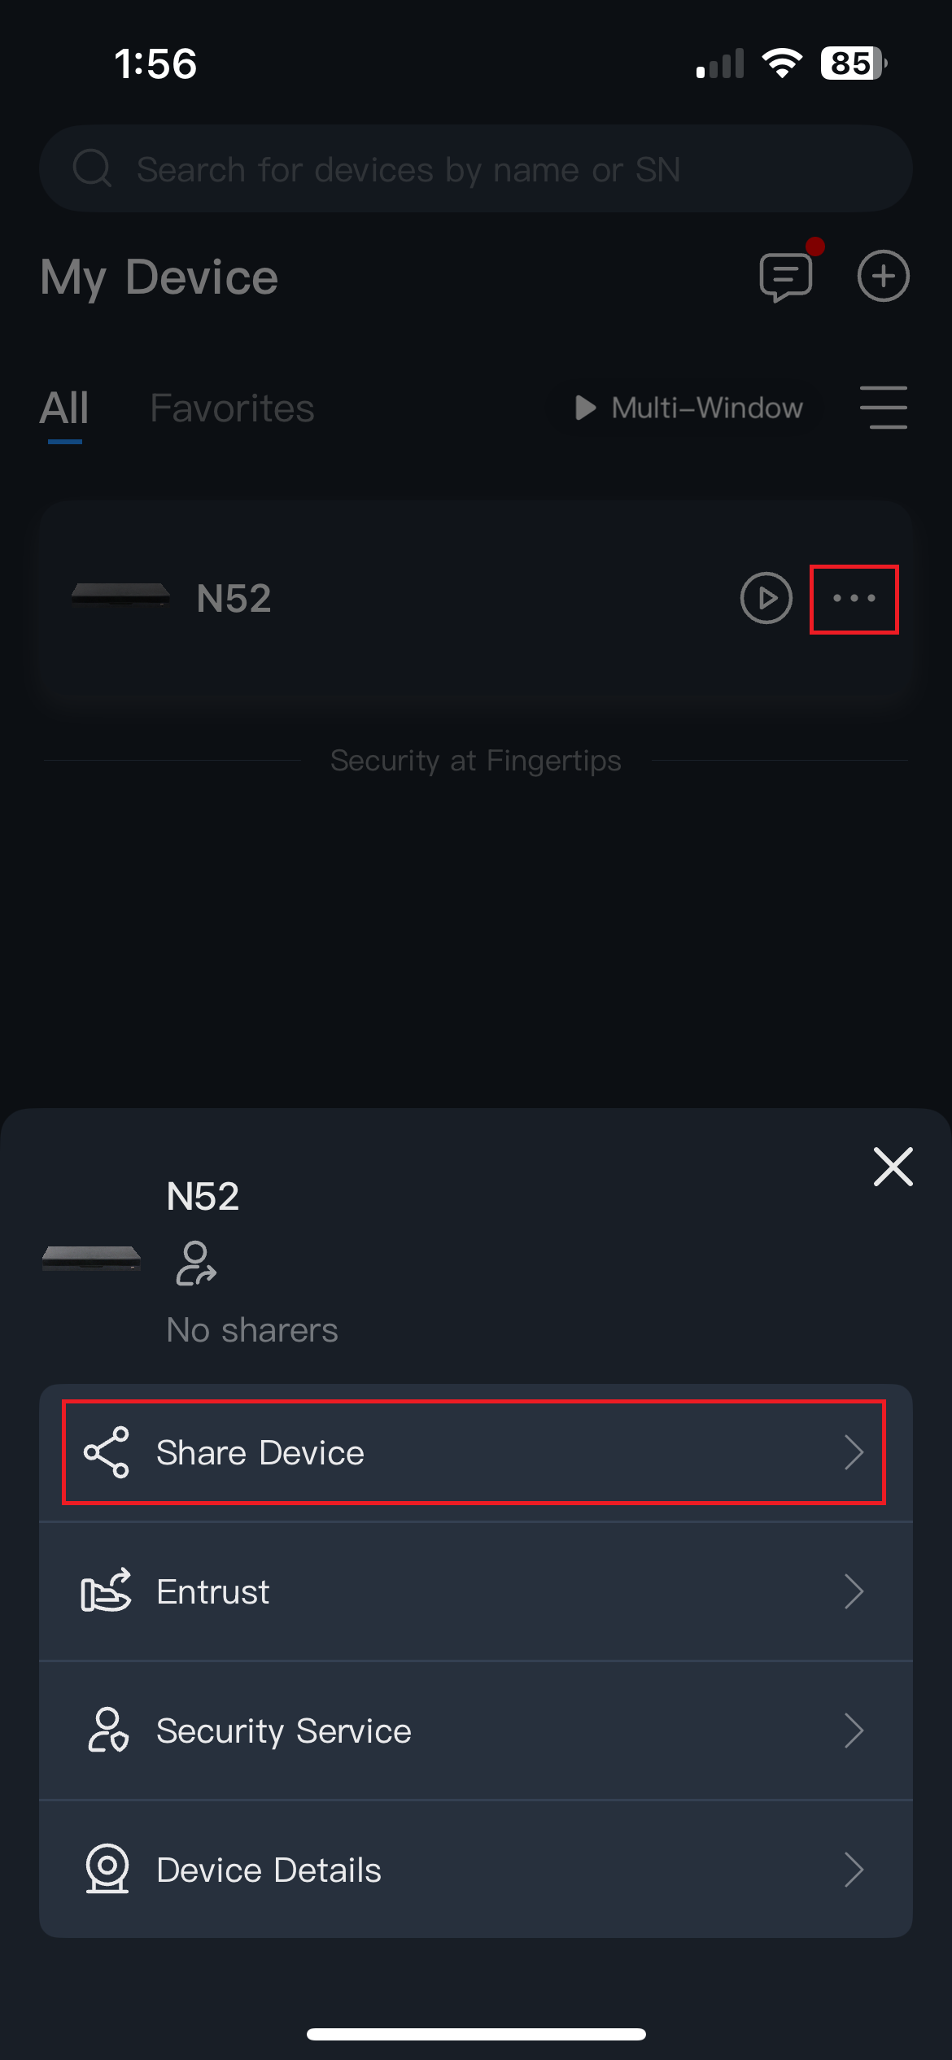The image size is (952, 2060).
Task: Expand Security Service chevron arrow
Action: (x=854, y=1730)
